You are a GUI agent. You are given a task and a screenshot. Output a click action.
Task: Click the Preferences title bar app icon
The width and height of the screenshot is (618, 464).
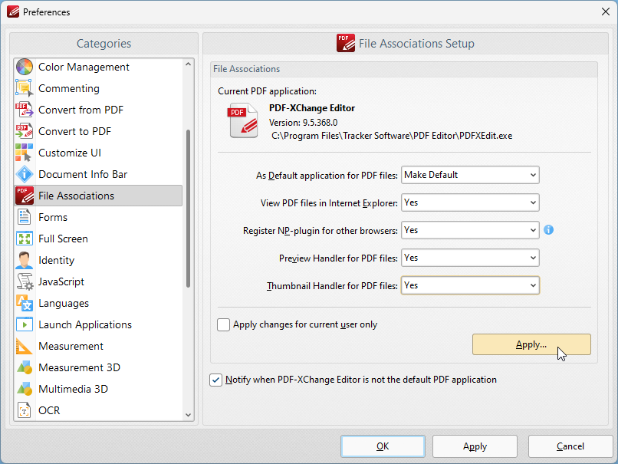click(13, 12)
